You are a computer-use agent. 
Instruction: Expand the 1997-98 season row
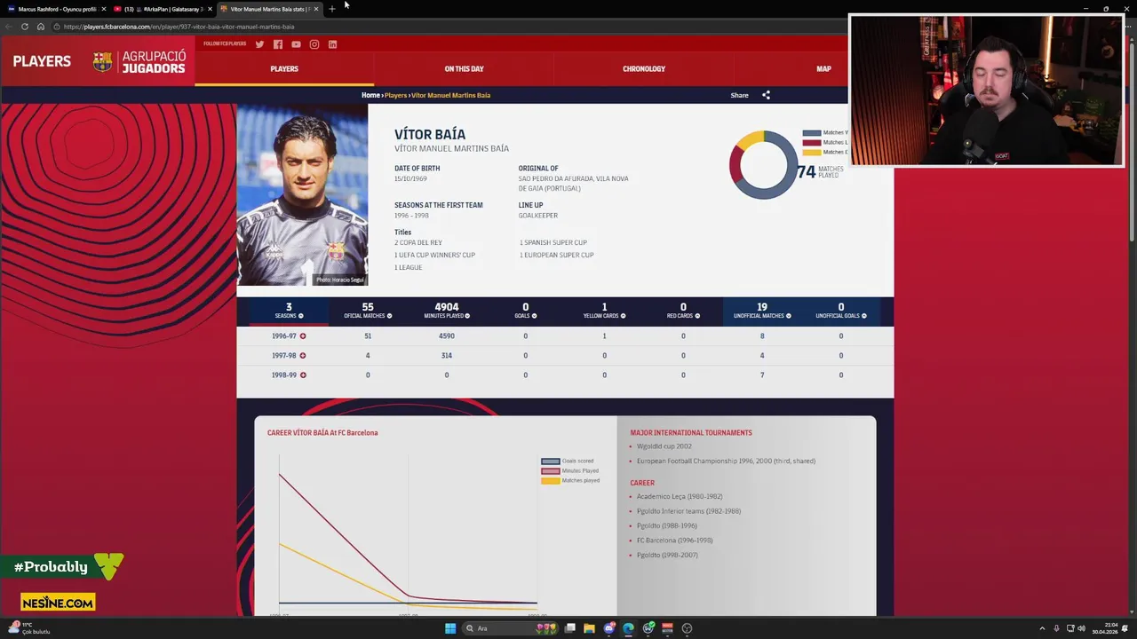pos(303,356)
